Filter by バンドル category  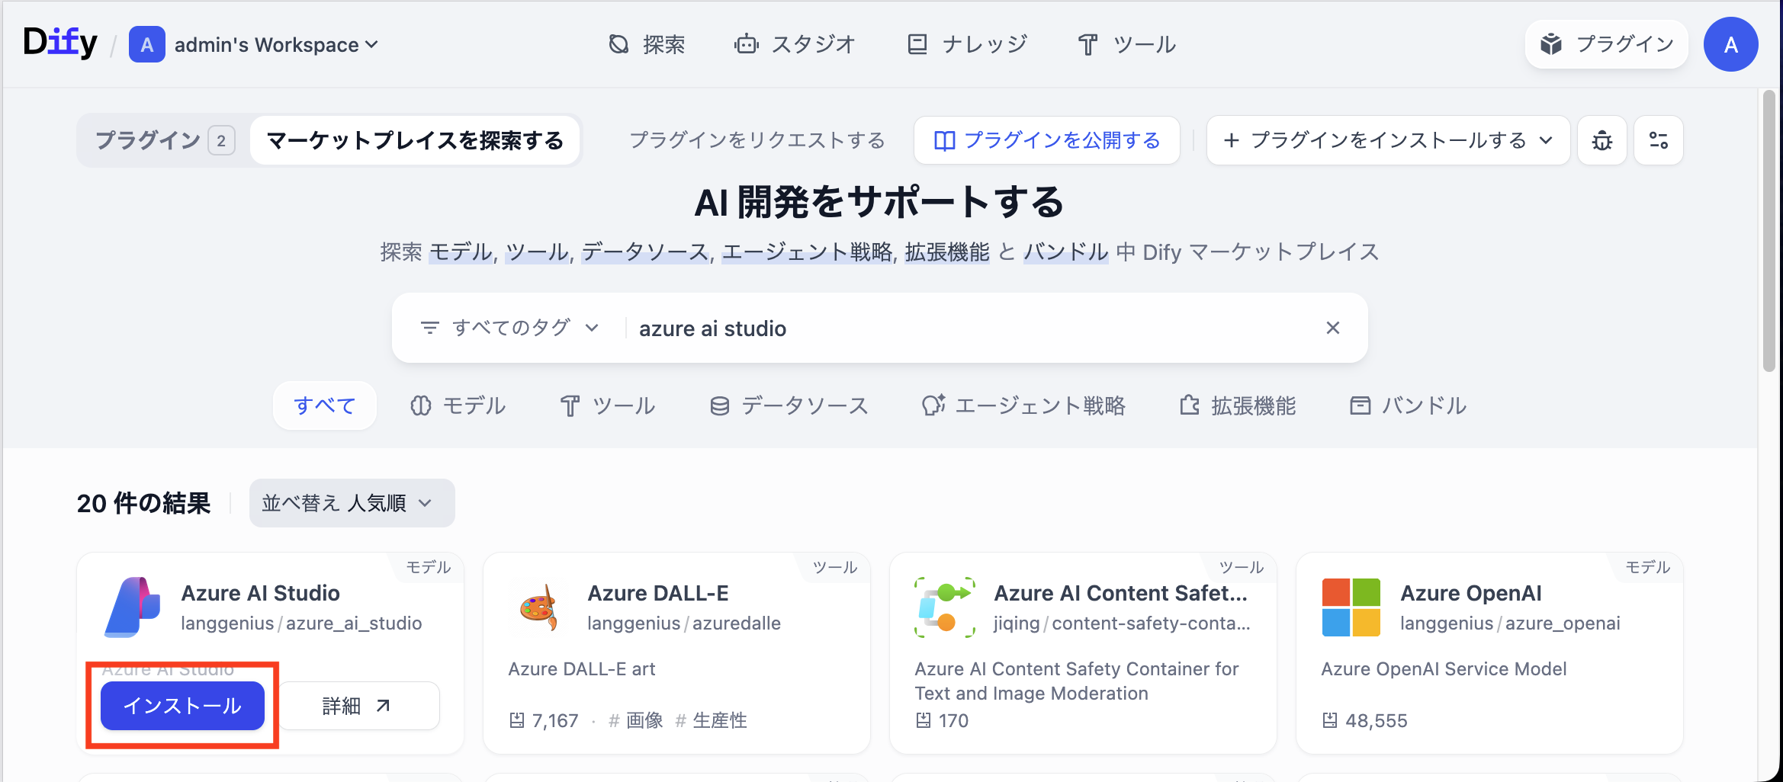[x=1409, y=405]
